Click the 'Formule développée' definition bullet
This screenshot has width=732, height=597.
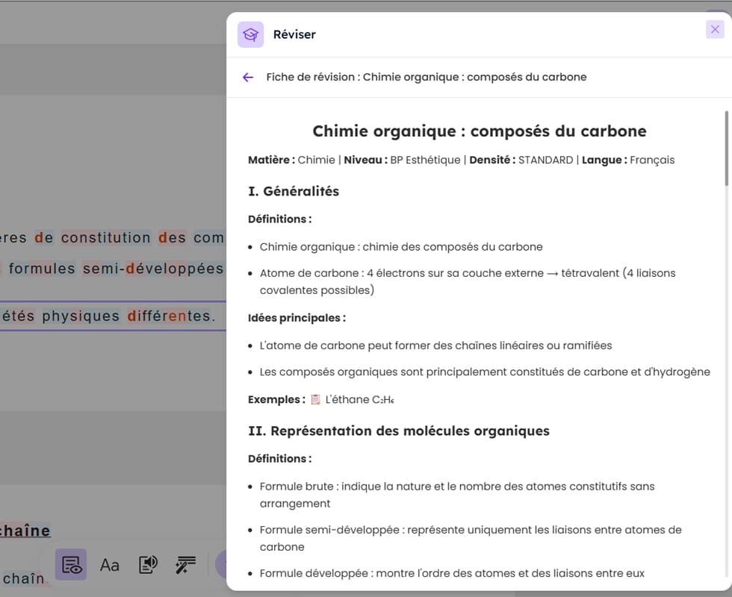click(x=452, y=573)
